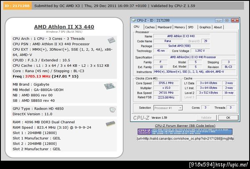
Task: Click the CPU chip icon beside CPU Arch
Action: pyautogui.click(x=111, y=40)
